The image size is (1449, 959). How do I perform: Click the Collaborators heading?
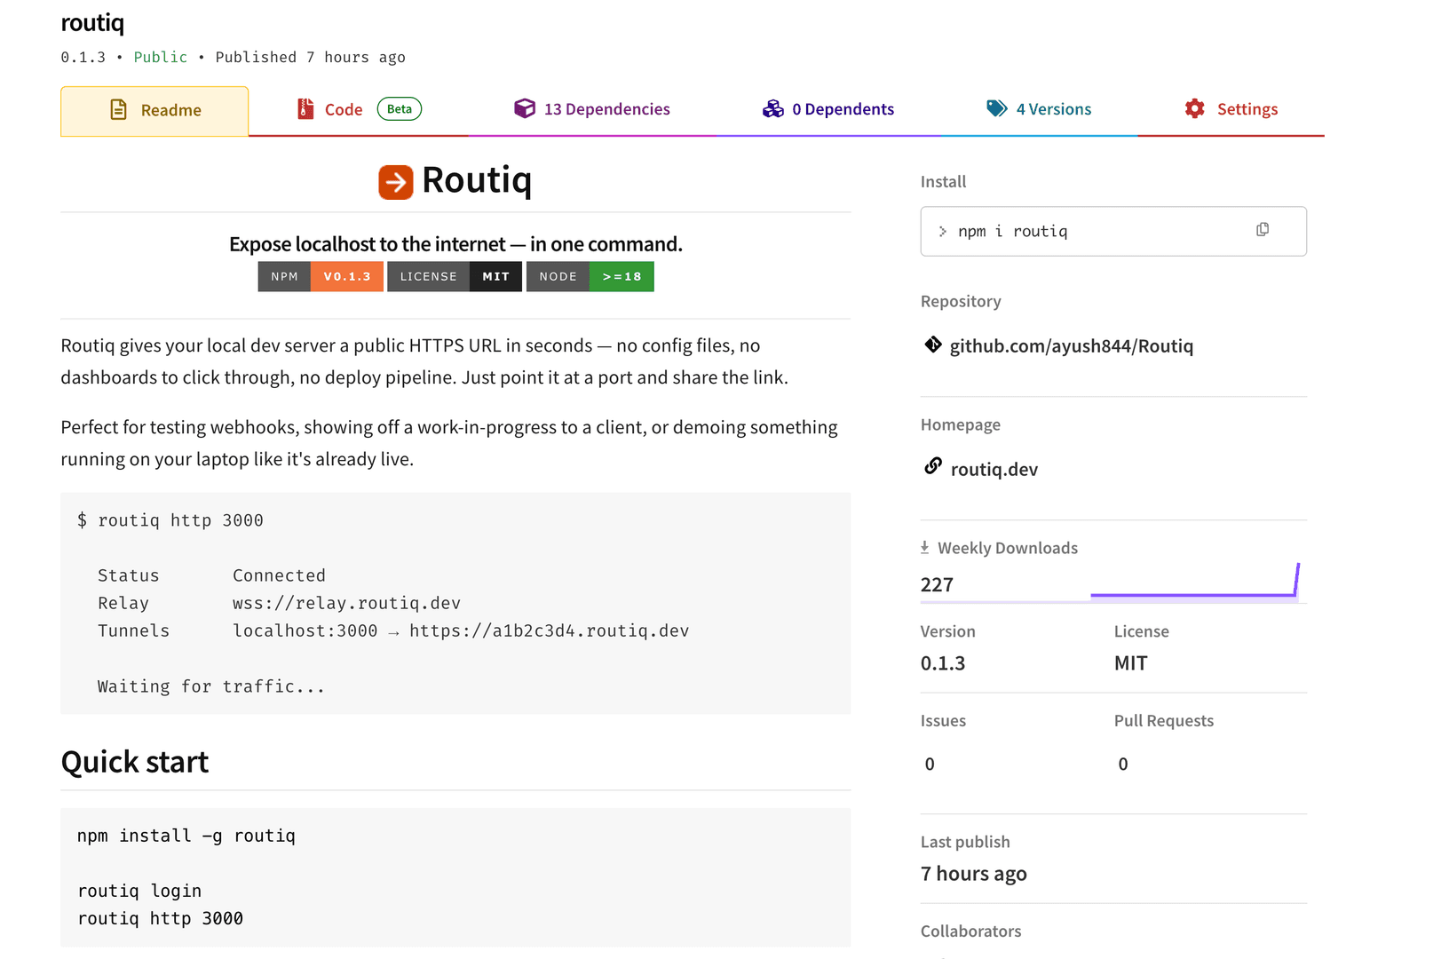point(970,931)
